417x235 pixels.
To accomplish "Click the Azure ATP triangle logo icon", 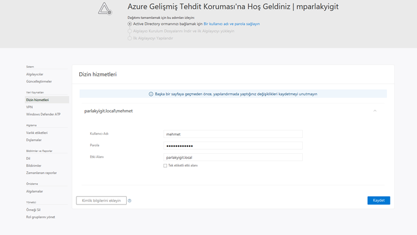I will pos(105,8).
